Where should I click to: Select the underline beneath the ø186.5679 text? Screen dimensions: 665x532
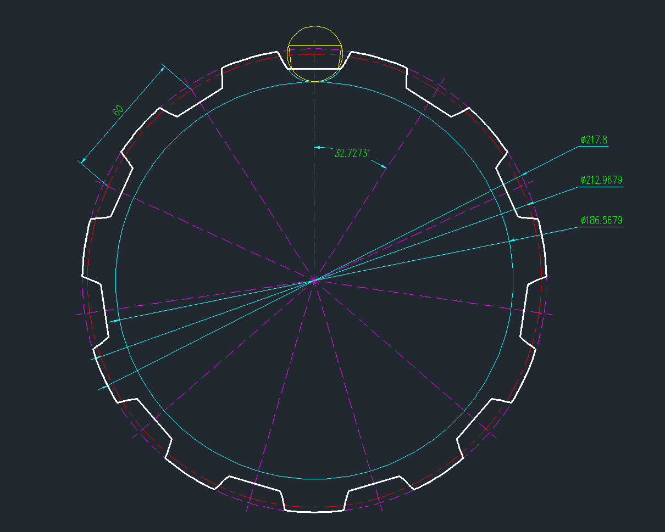tap(601, 227)
